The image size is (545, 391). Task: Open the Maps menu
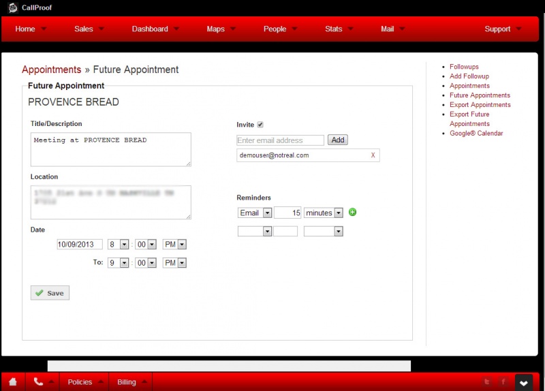221,29
